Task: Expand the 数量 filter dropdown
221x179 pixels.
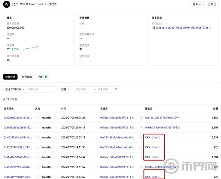Action: click(66, 89)
